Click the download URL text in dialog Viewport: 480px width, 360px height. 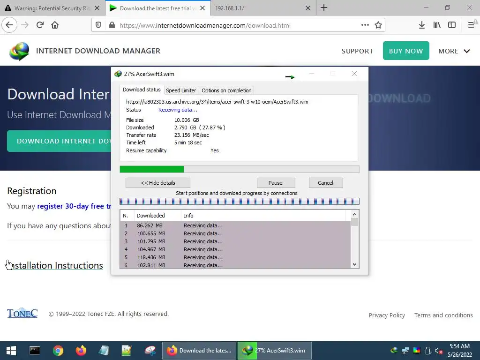[x=217, y=102]
